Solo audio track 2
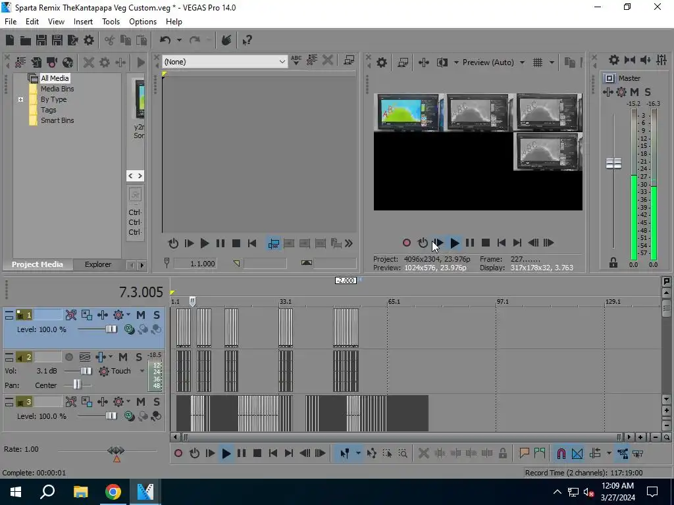The width and height of the screenshot is (674, 505). coord(139,357)
